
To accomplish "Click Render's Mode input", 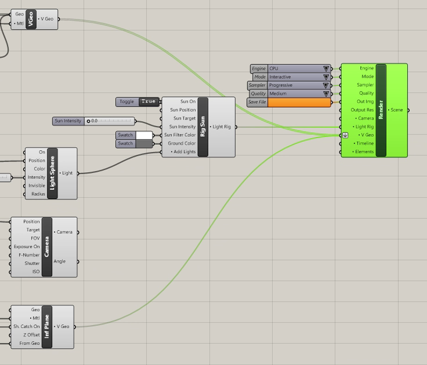I will (368, 76).
